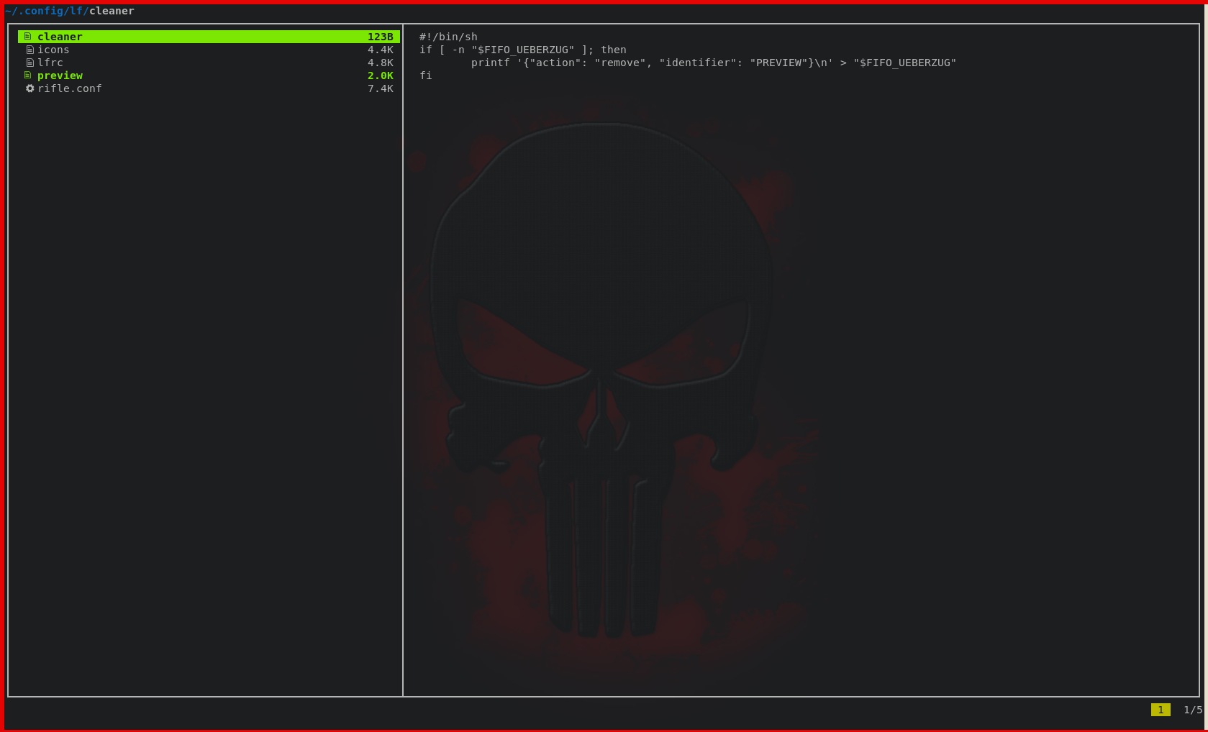Select the preview file name

pos(60,76)
